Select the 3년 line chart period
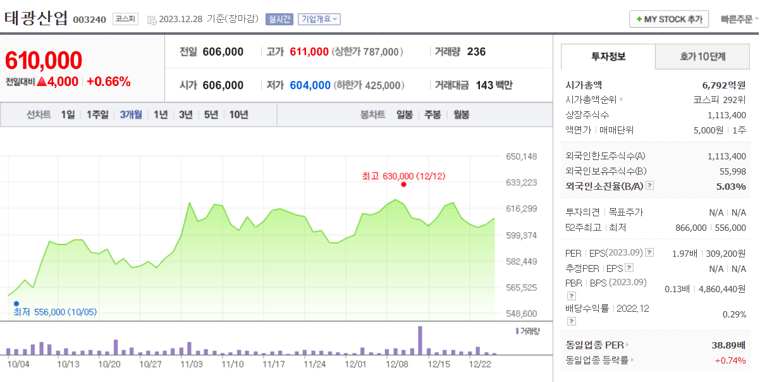Image resolution: width=767 pixels, height=382 pixels. tap(186, 114)
